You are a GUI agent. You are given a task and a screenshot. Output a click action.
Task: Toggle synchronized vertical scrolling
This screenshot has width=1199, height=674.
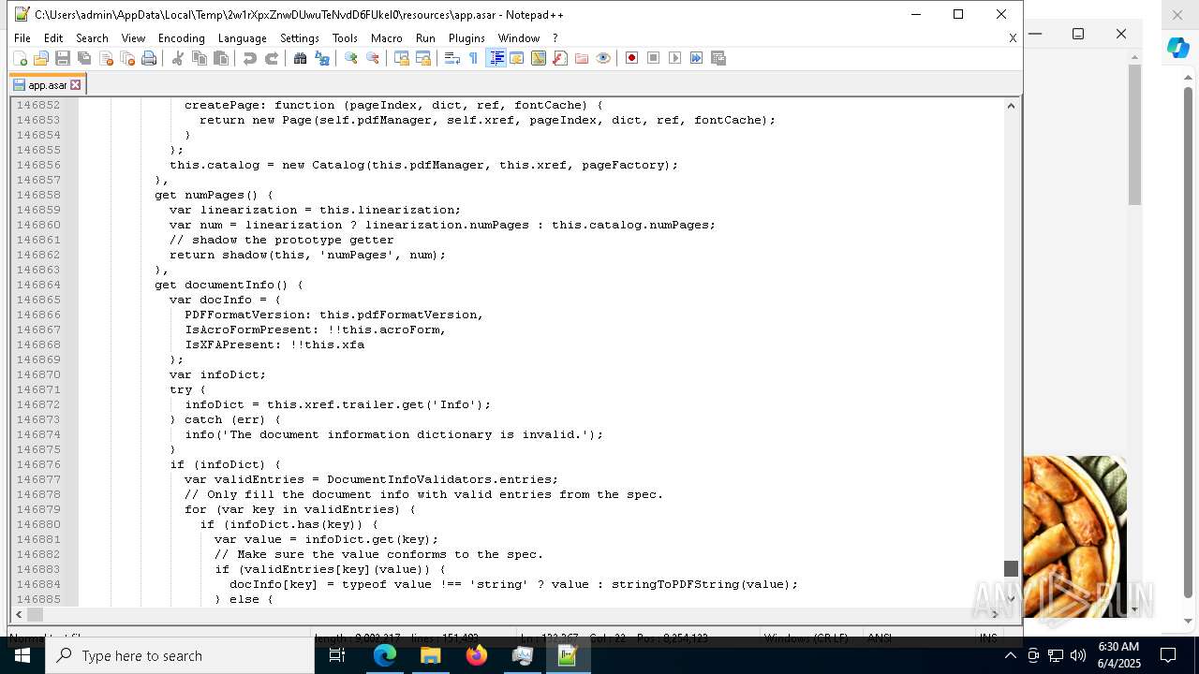click(x=401, y=58)
